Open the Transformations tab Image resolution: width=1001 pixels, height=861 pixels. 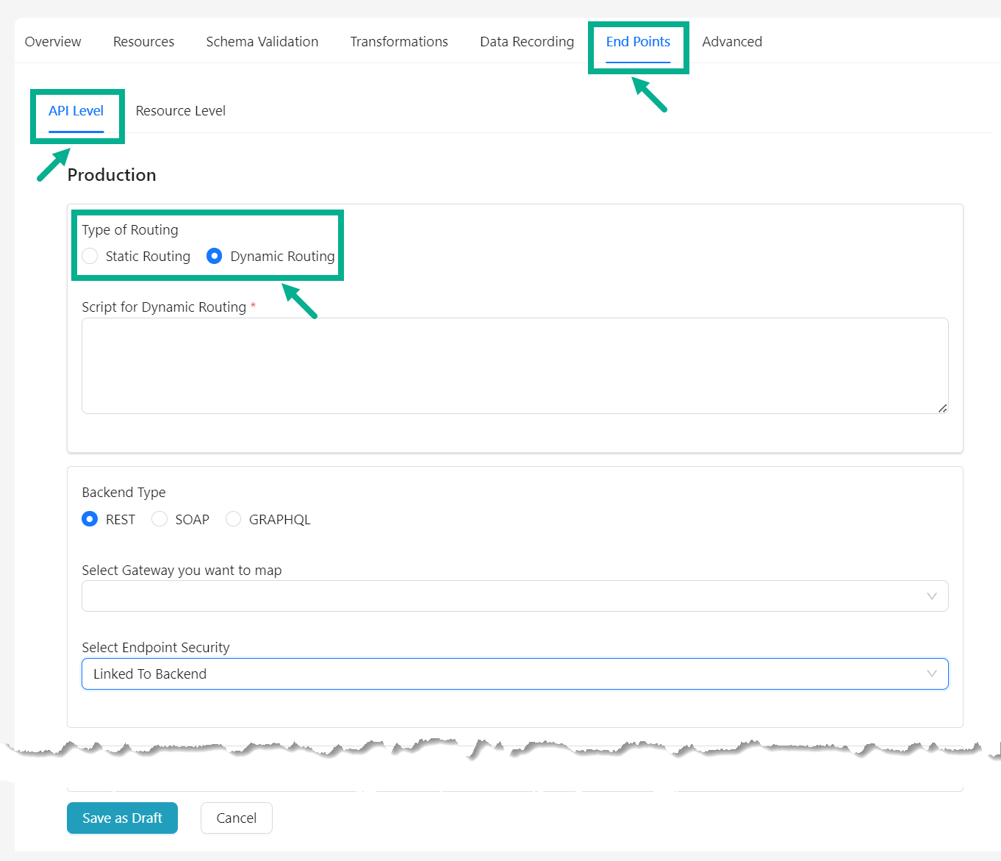pos(398,42)
